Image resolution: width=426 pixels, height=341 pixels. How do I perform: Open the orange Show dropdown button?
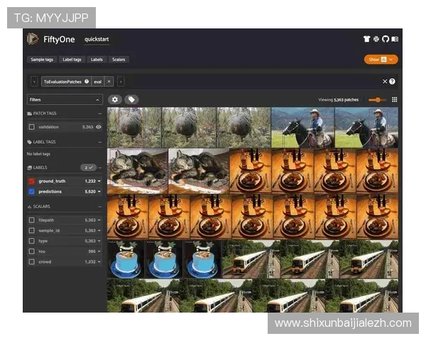click(381, 60)
